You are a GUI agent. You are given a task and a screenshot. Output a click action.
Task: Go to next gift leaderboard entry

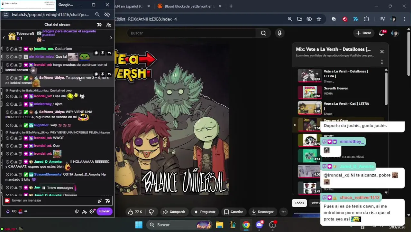[111, 38]
